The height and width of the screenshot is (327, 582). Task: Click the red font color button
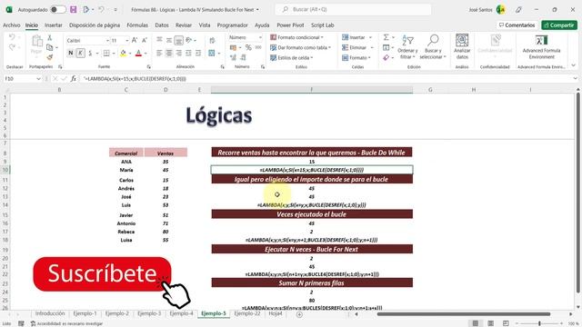pyautogui.click(x=138, y=54)
